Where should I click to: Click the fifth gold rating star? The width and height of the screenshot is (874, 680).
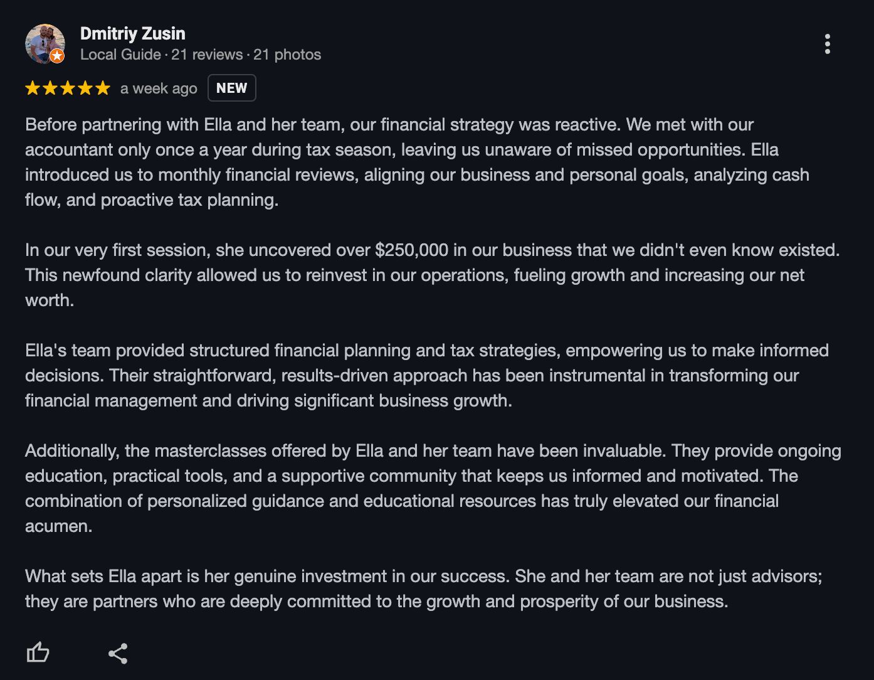tap(103, 88)
